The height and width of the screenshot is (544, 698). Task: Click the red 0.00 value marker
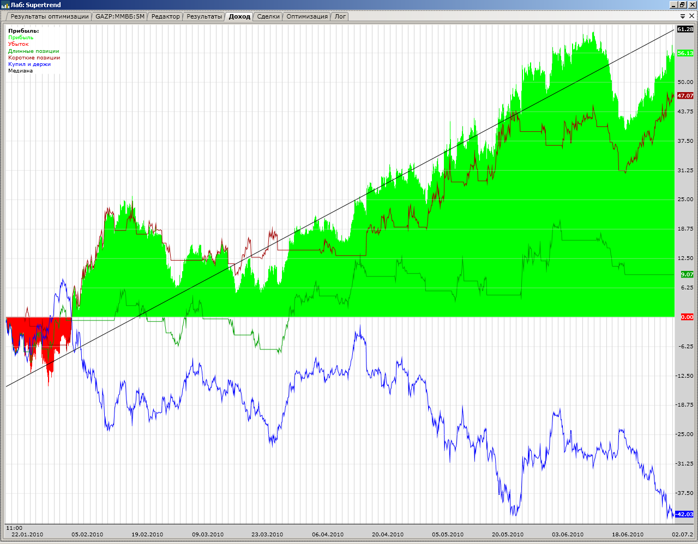[687, 317]
